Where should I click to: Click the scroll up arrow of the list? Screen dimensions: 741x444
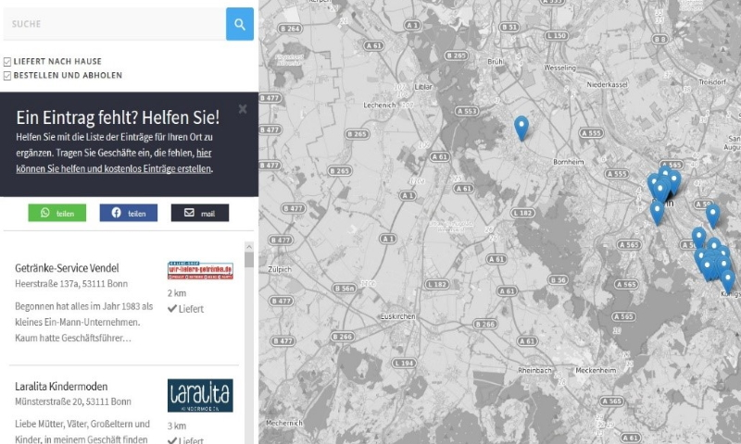pyautogui.click(x=248, y=248)
